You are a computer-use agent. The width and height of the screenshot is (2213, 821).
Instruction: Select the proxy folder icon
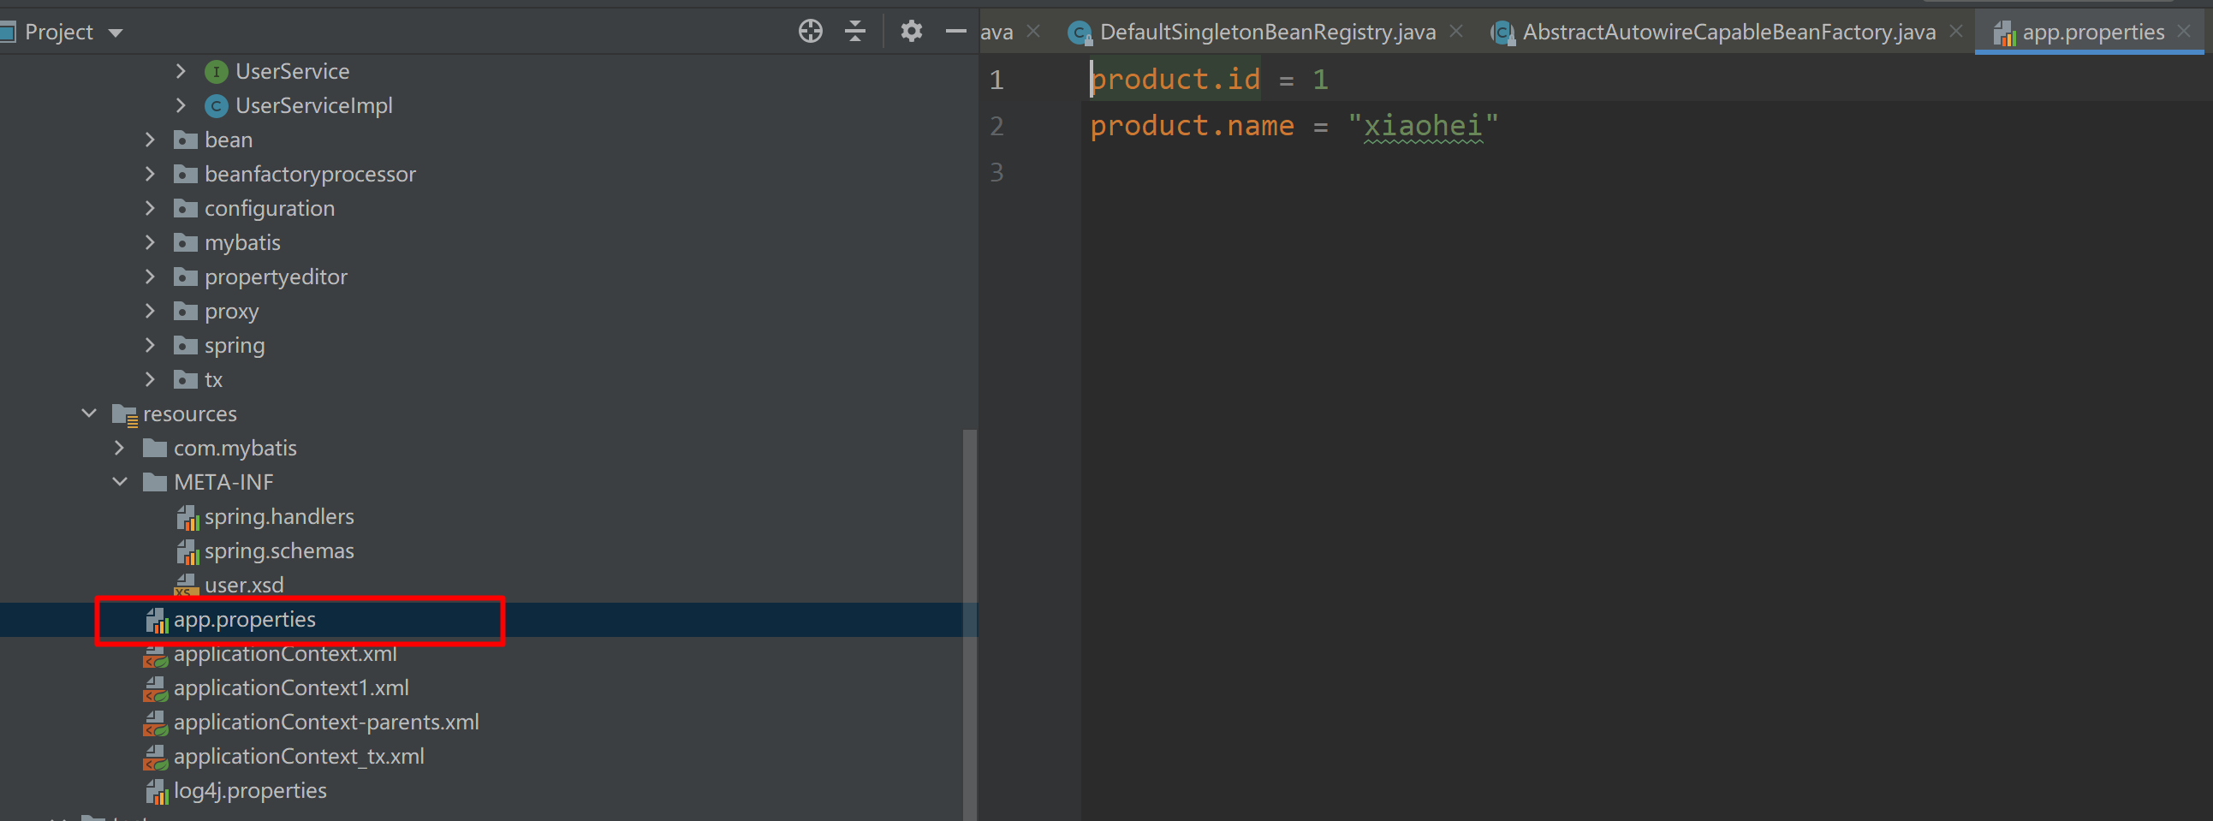tap(186, 312)
